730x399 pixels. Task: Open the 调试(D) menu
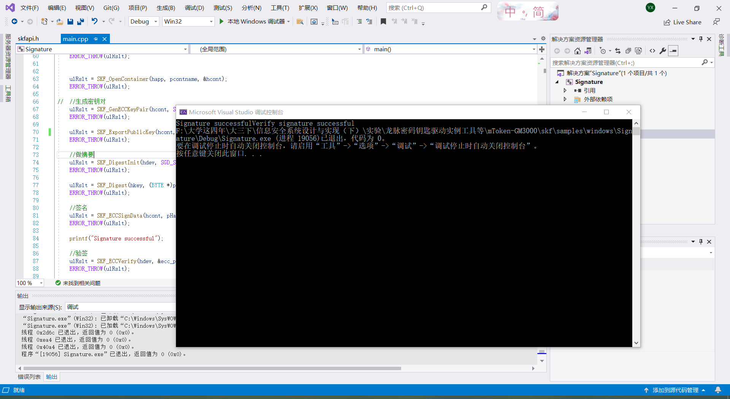point(194,8)
